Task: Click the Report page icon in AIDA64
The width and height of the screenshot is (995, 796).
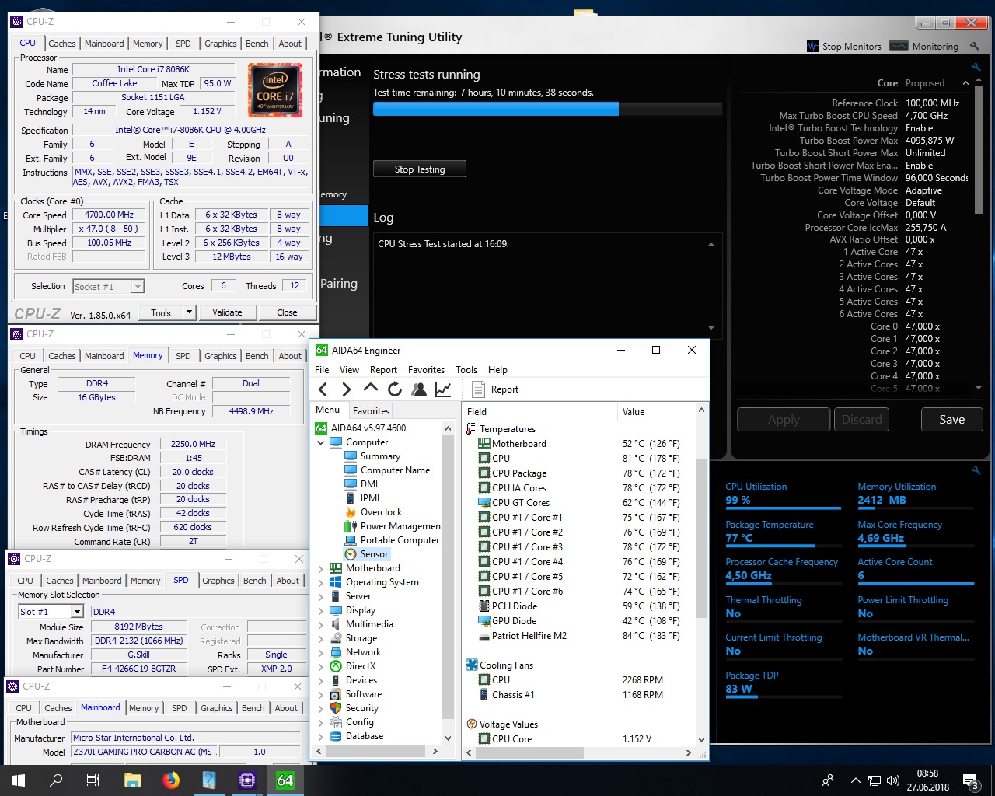Action: pos(479,389)
